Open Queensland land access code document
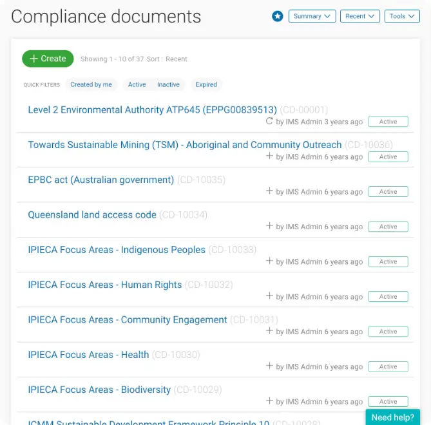This screenshot has height=425, width=431. click(x=92, y=214)
